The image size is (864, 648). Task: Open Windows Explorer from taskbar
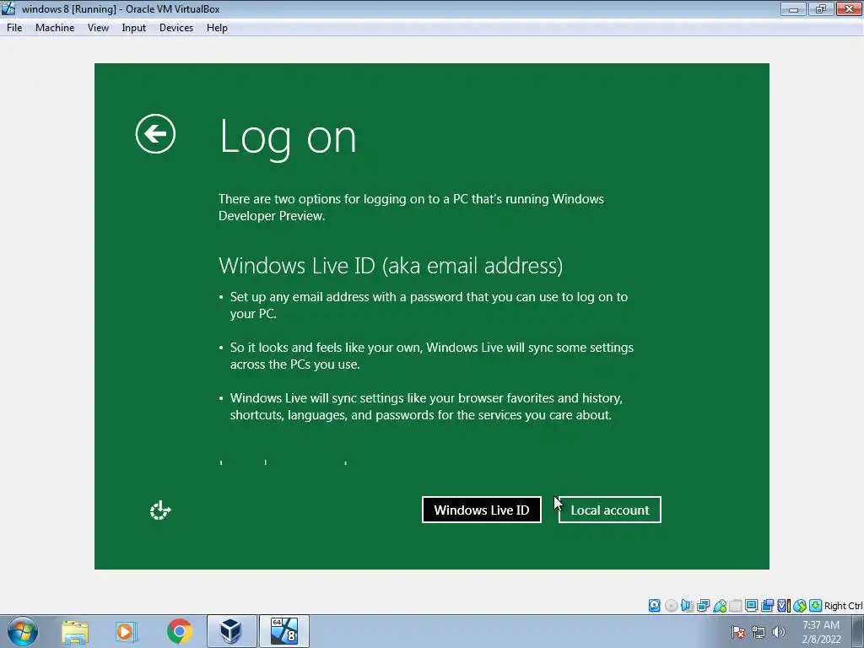(75, 631)
